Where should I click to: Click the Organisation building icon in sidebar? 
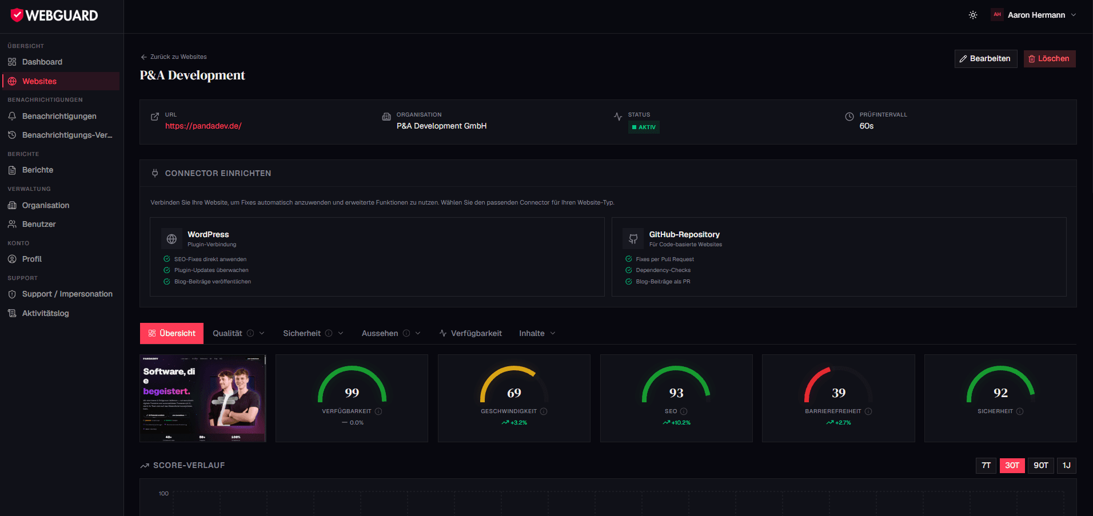click(x=12, y=205)
